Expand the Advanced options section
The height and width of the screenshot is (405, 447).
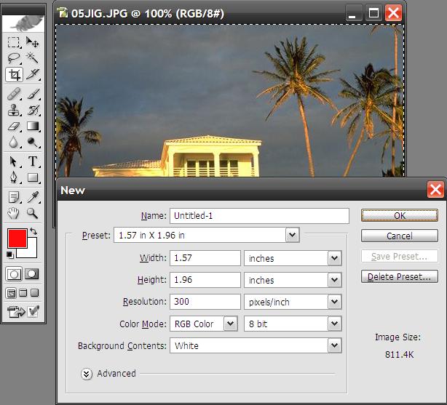point(87,374)
